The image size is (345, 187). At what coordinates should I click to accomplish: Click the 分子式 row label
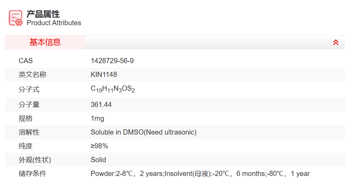click(x=29, y=89)
